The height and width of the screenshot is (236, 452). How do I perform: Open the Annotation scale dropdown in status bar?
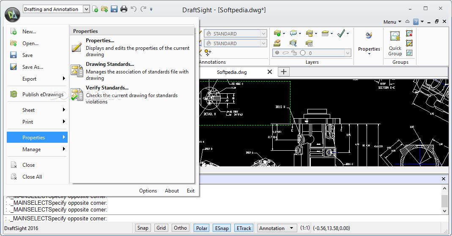tap(277, 228)
